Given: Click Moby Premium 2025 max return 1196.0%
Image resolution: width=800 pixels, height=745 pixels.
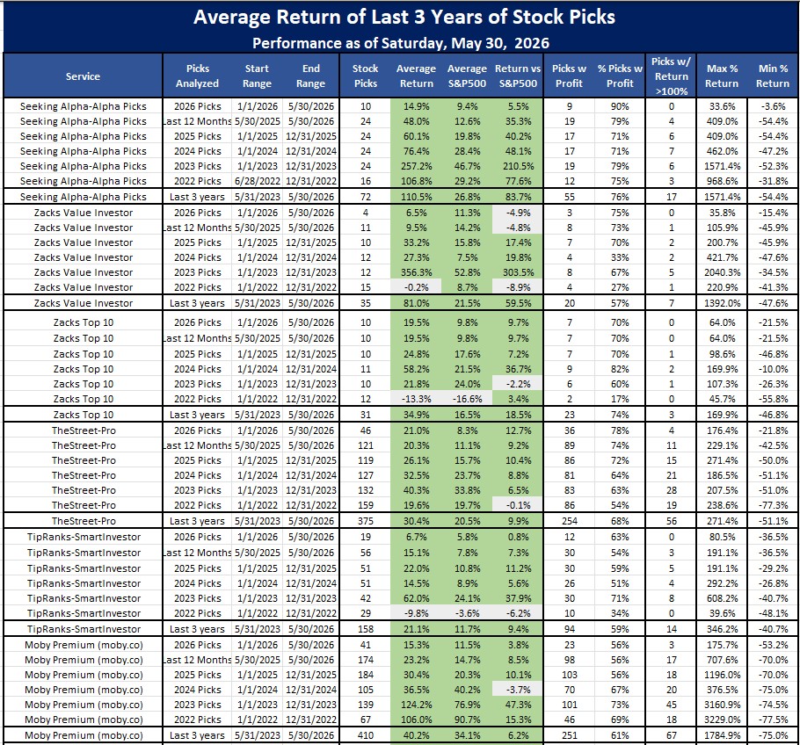Looking at the screenshot, I should point(722,675).
